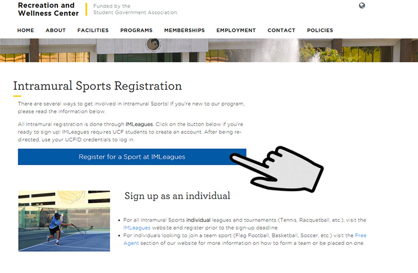The width and height of the screenshot is (418, 273).
Task: Follow the blue IMLeagues link in bullet list
Action: click(x=137, y=228)
